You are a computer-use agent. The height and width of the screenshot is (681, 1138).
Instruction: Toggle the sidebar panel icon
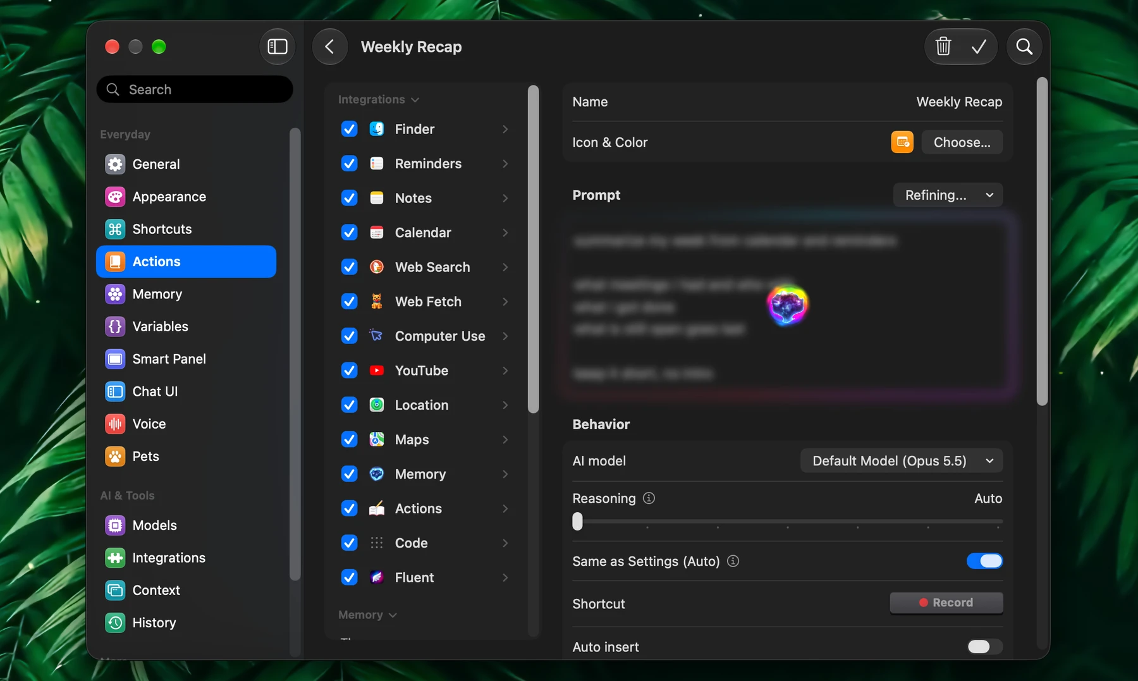(x=277, y=47)
